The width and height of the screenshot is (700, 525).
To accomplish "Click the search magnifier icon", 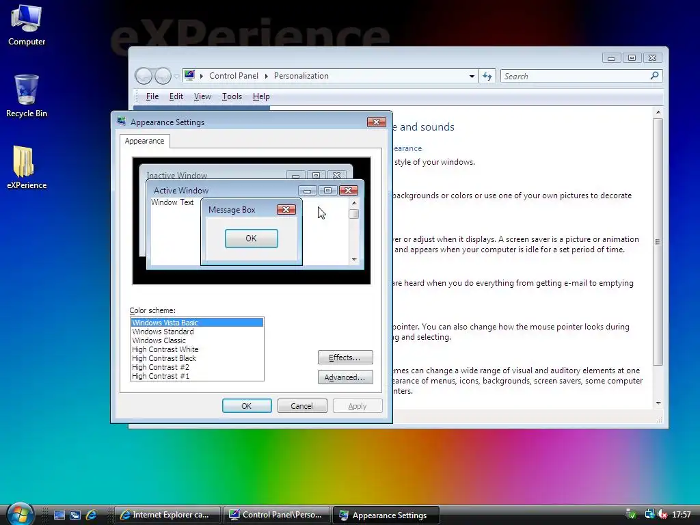I will coord(654,76).
